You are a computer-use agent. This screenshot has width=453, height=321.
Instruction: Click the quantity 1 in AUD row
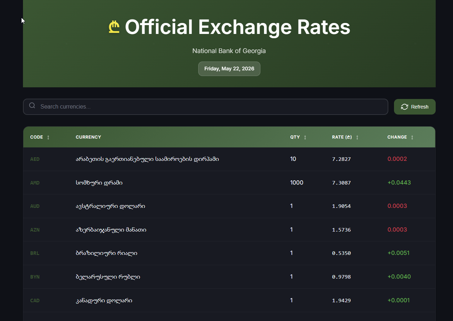click(x=292, y=206)
